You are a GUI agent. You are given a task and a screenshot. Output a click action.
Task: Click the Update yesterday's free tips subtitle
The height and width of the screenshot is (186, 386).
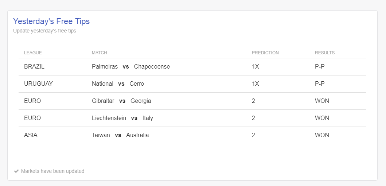(44, 31)
